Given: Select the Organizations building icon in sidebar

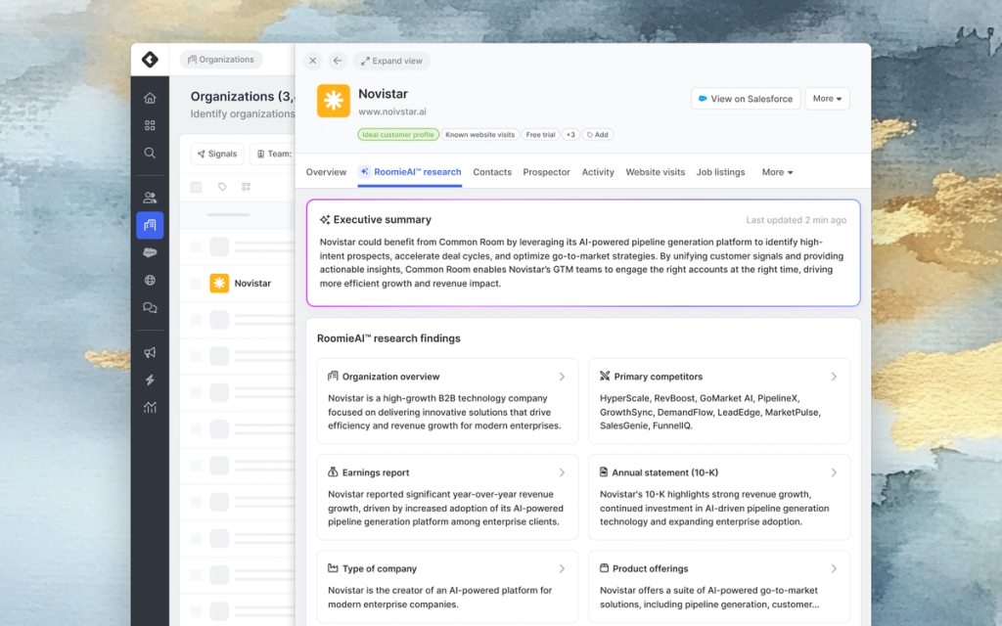Looking at the screenshot, I should pyautogui.click(x=150, y=225).
